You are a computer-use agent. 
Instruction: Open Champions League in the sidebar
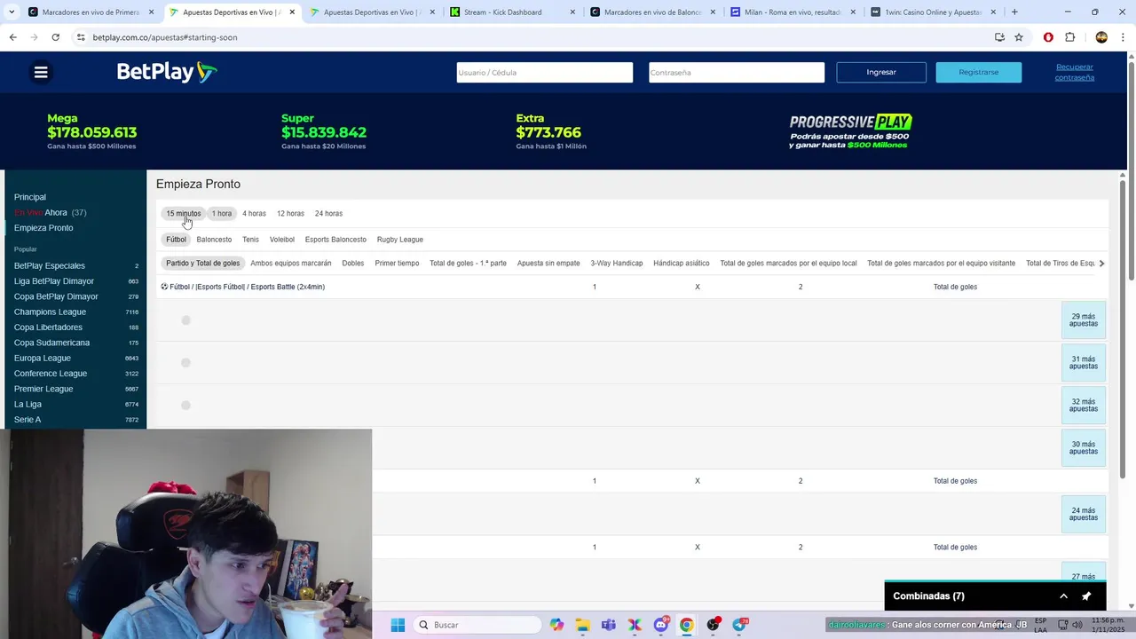click(50, 312)
